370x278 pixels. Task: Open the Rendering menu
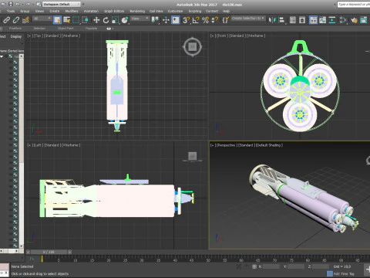click(137, 12)
